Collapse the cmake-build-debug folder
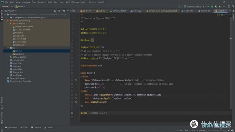Image resolution: width=235 pixels, height=132 pixels. (x=8, y=20)
